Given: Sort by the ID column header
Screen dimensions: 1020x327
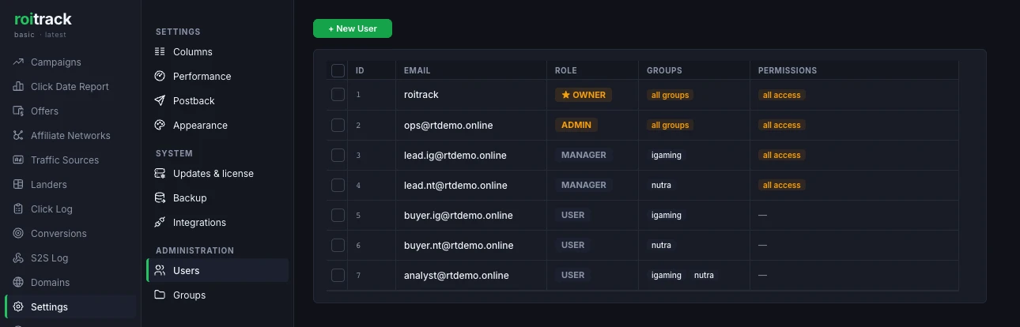Looking at the screenshot, I should (360, 70).
